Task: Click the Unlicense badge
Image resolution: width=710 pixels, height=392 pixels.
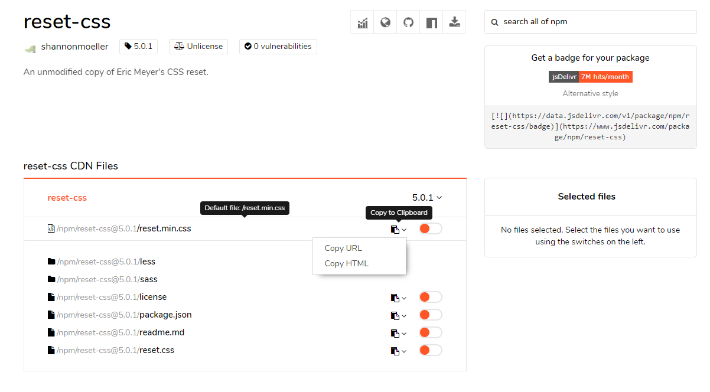Action: tap(199, 46)
